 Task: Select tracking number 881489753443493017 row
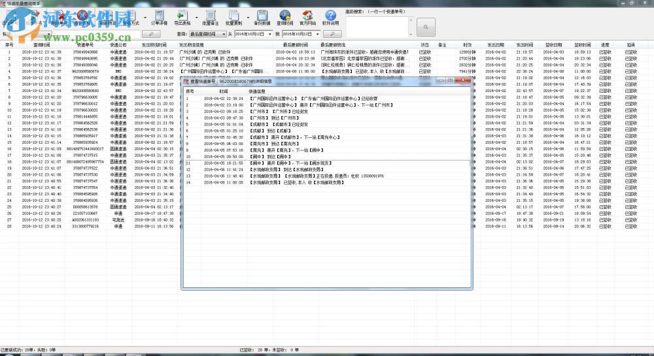pos(85,149)
